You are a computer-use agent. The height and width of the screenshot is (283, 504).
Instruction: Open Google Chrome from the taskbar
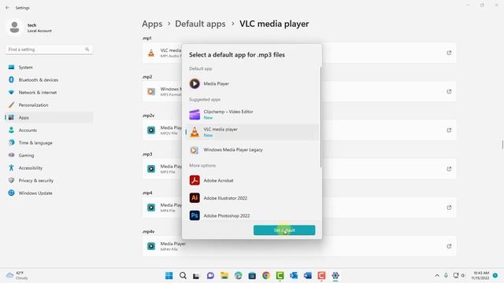click(x=266, y=276)
